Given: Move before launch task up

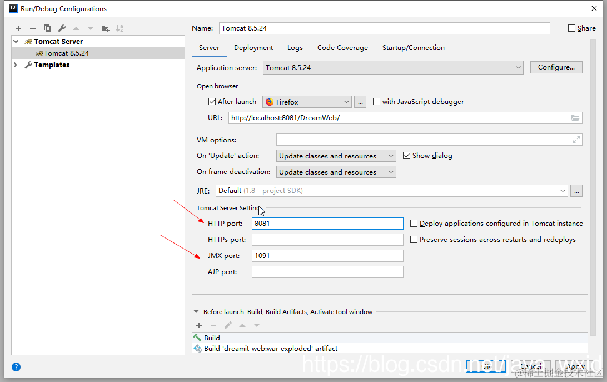Looking at the screenshot, I should [x=242, y=325].
